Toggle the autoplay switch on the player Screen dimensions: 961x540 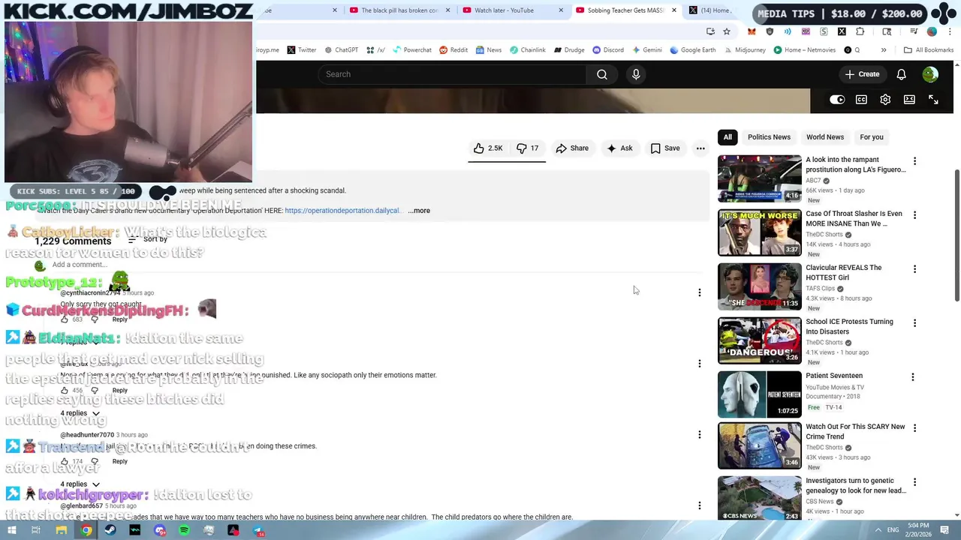coord(837,100)
